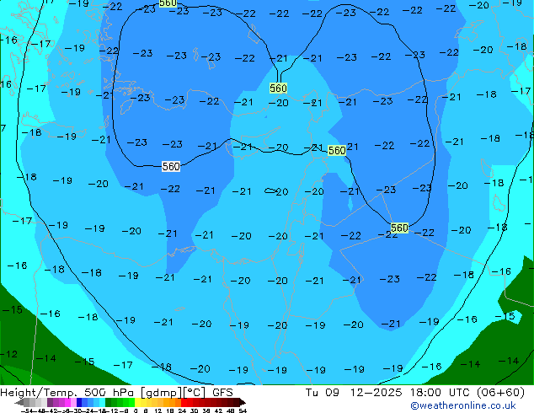Click the '24' label under the color scale
The image size is (534, 413).
[182, 411]
